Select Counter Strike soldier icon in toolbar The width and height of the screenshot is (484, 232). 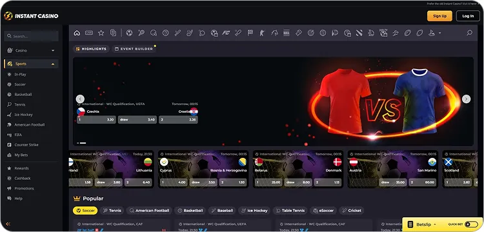pyautogui.click(x=263, y=33)
